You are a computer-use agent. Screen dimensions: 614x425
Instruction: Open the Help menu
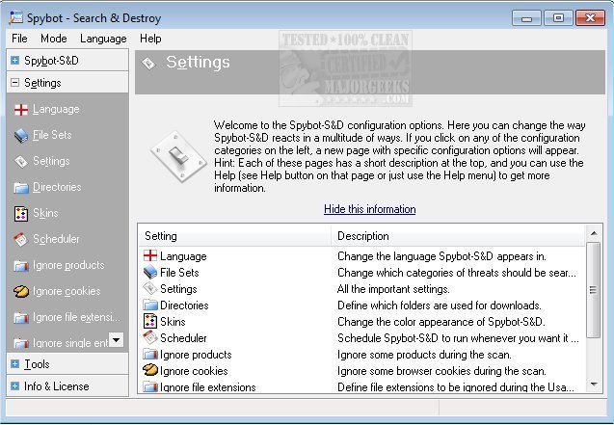tap(150, 39)
